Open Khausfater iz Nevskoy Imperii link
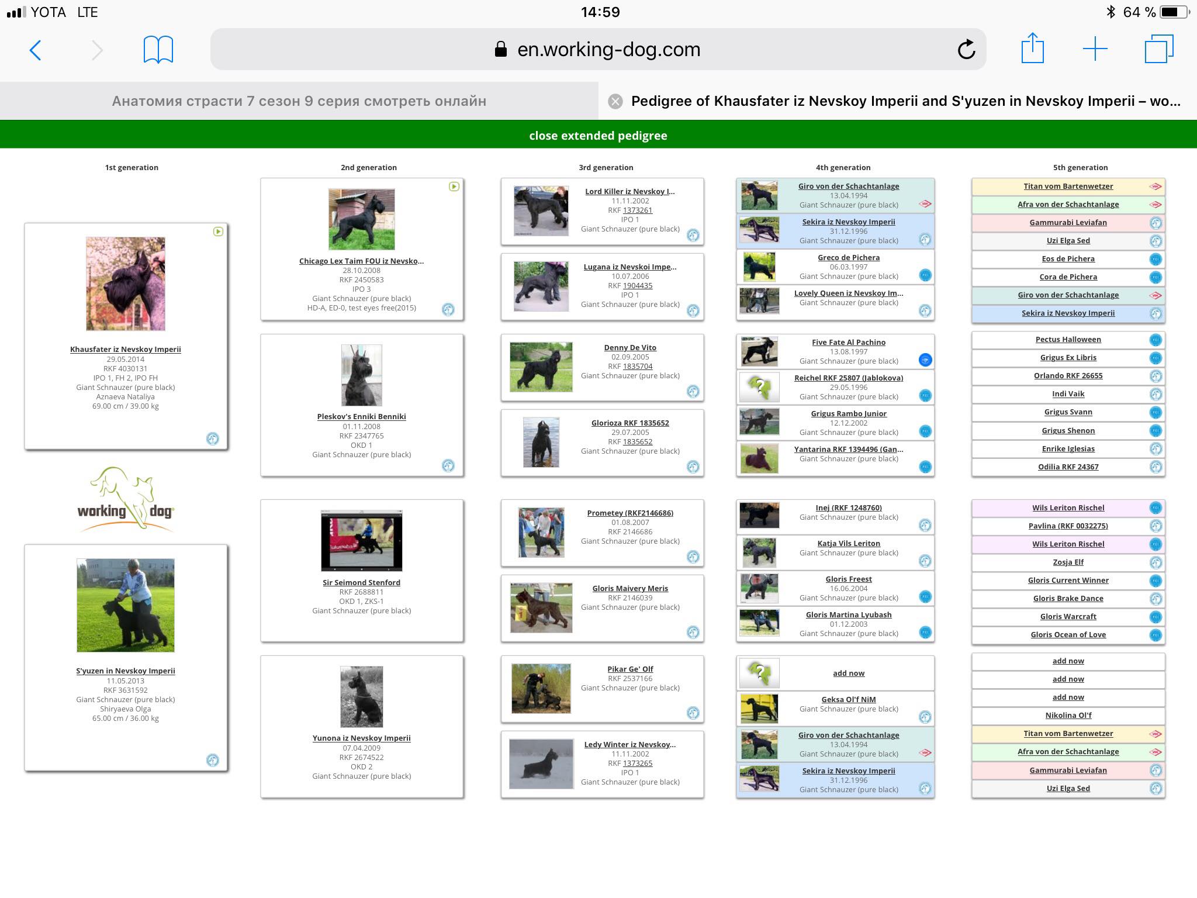 point(126,349)
